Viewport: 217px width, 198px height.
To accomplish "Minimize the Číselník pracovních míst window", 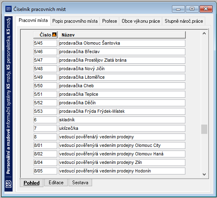I will point(178,9).
